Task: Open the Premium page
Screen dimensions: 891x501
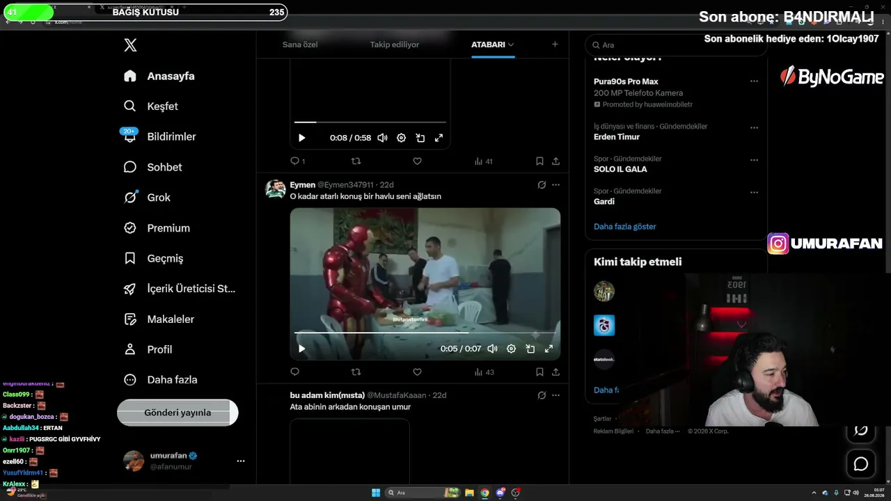Action: (157, 228)
